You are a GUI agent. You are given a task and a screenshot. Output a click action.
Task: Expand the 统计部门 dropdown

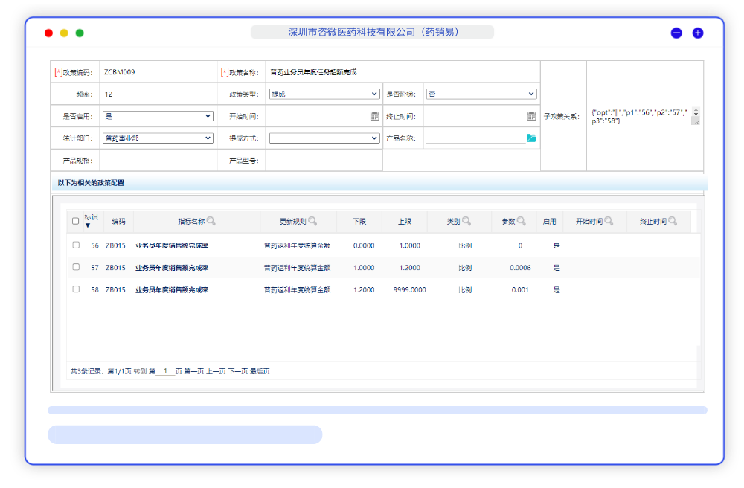click(158, 138)
